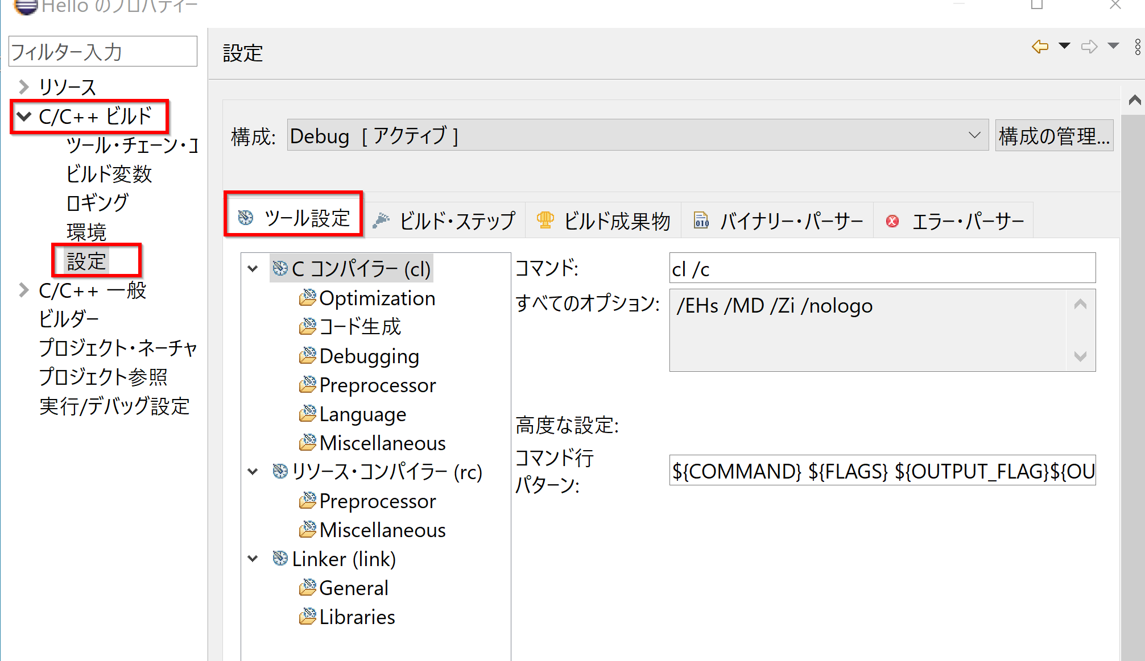Expand the リソース tree node

pos(24,87)
